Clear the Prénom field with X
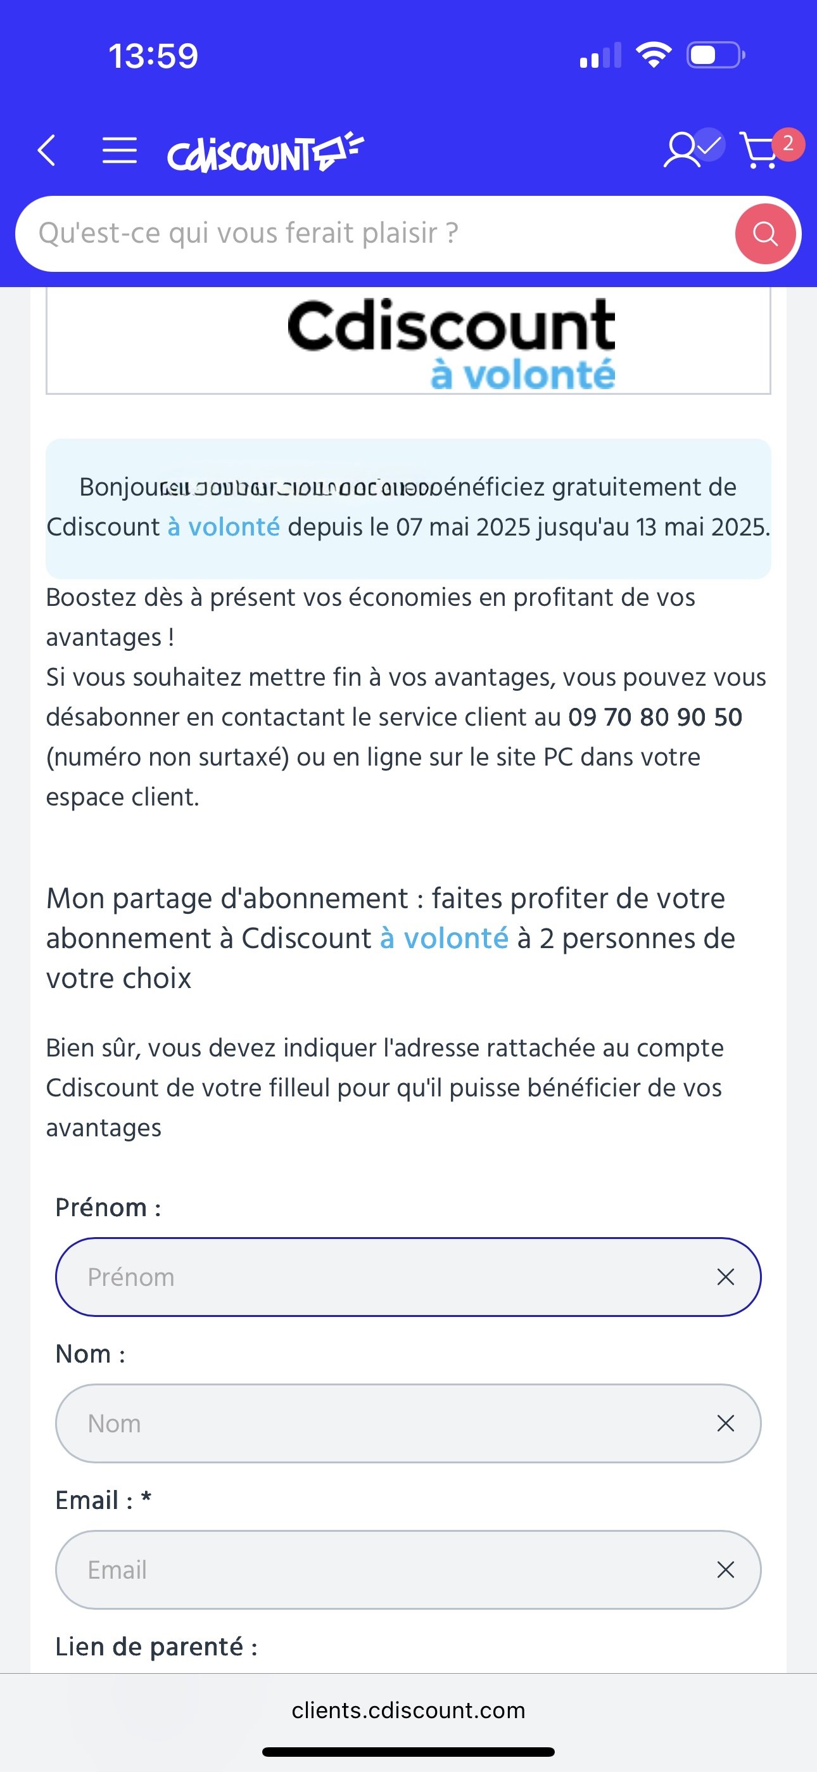 (726, 1278)
